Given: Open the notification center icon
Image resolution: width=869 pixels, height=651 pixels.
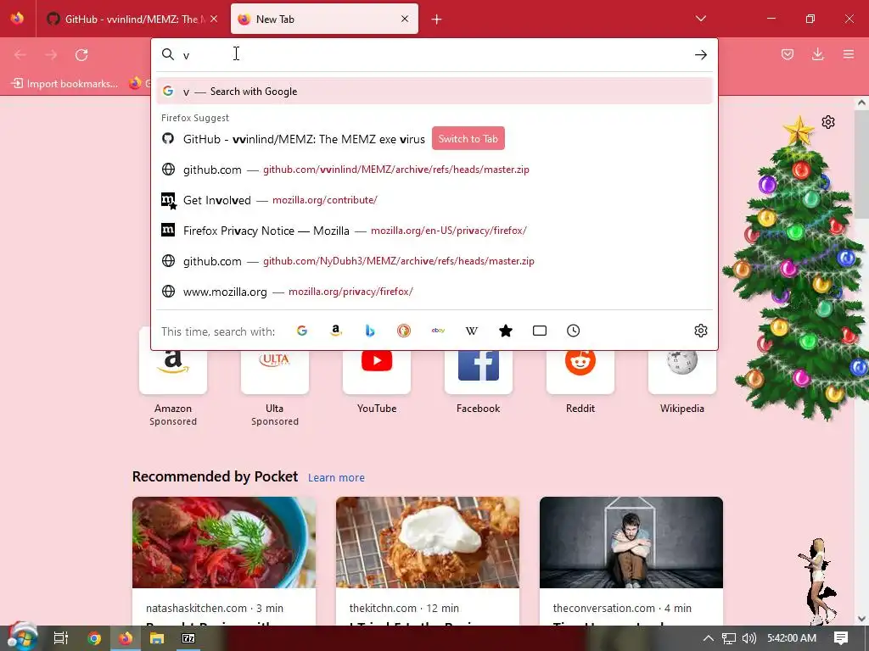Looking at the screenshot, I should tap(841, 638).
